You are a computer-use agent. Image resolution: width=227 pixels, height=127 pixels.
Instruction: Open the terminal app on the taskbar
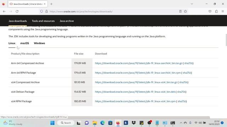173,123
